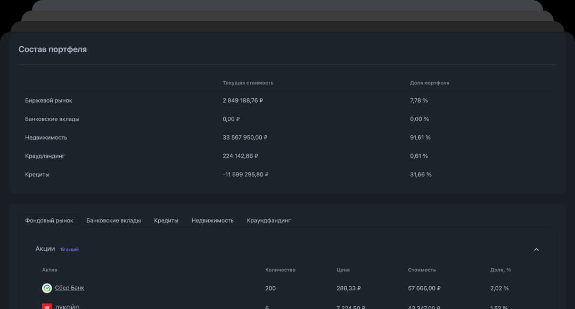Click the Сбер Банк share 2,02 %

499,288
